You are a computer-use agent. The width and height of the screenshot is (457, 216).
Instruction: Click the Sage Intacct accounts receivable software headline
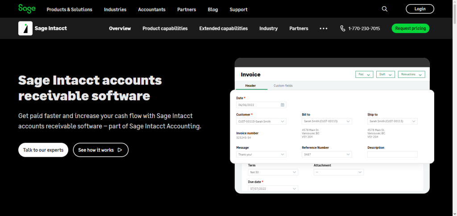90,88
